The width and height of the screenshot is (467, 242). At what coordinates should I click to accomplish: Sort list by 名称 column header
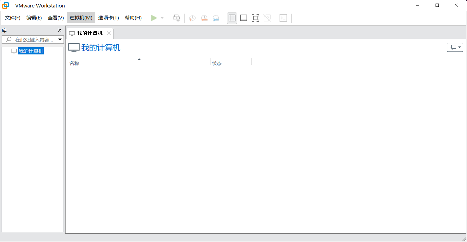click(x=138, y=63)
